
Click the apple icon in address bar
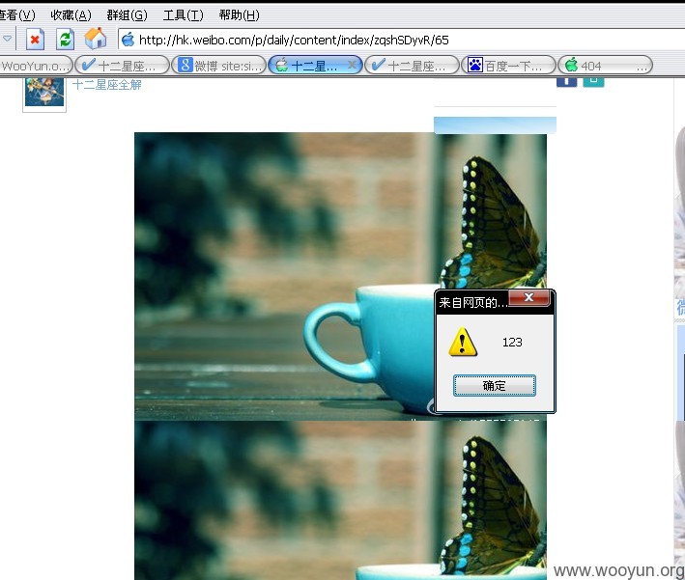[x=128, y=40]
